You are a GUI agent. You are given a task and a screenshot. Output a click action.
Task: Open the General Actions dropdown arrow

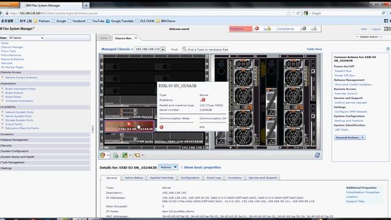click(x=362, y=137)
